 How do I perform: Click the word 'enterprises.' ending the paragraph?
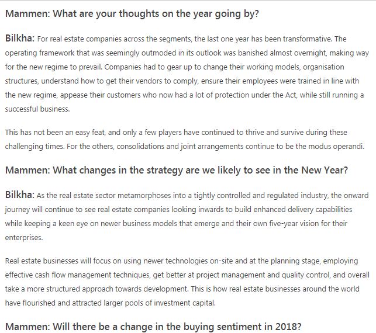pos(24,238)
